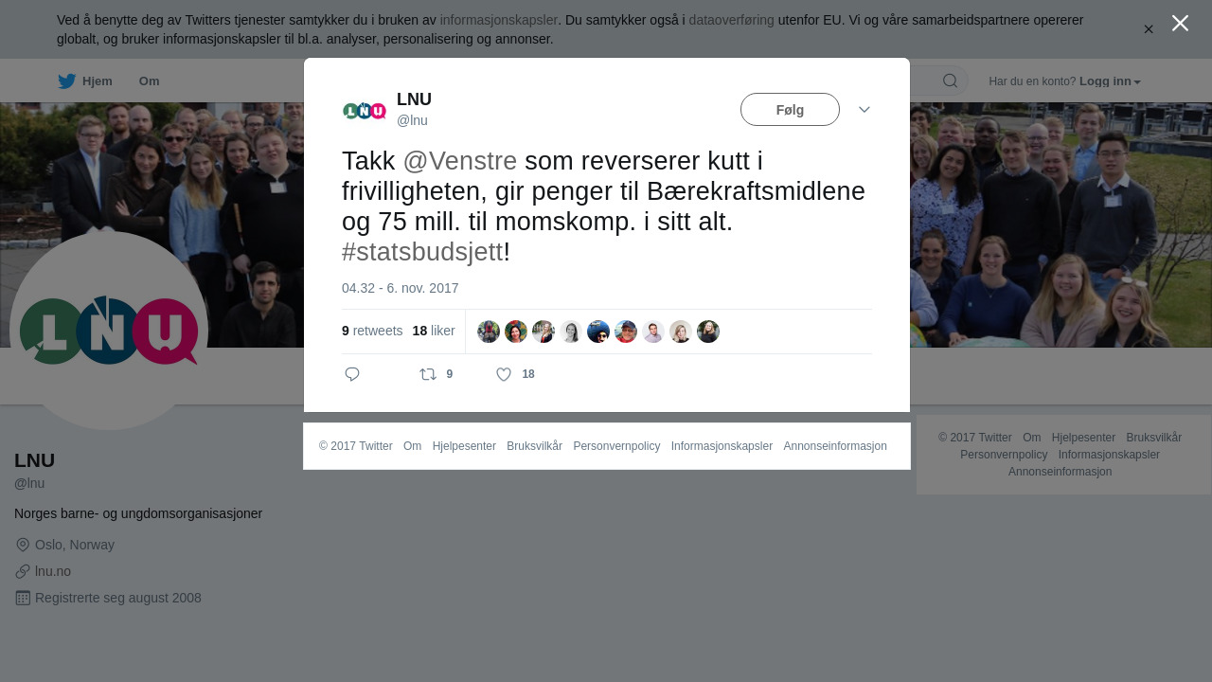Like the tweet with the heart icon
Viewport: 1212px width, 682px height.
tap(504, 374)
